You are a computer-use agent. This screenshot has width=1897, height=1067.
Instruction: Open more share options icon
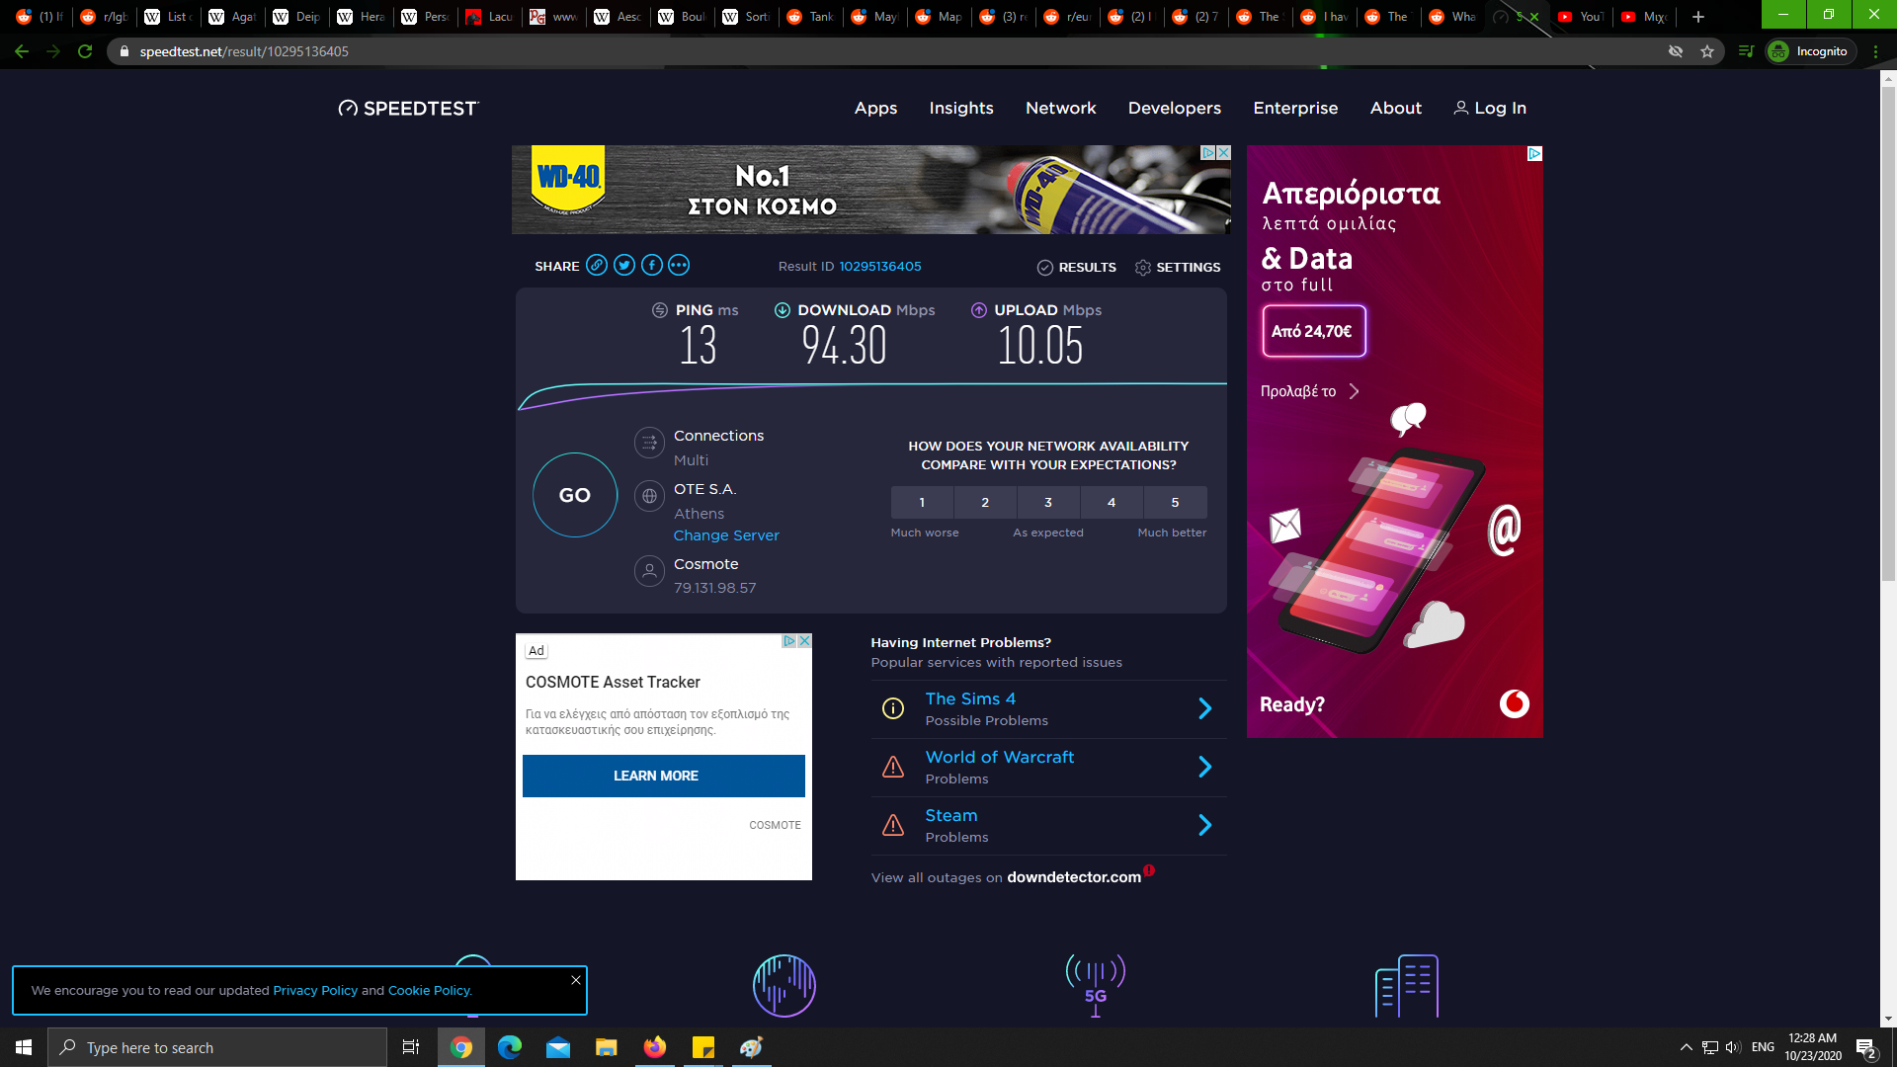pos(679,266)
